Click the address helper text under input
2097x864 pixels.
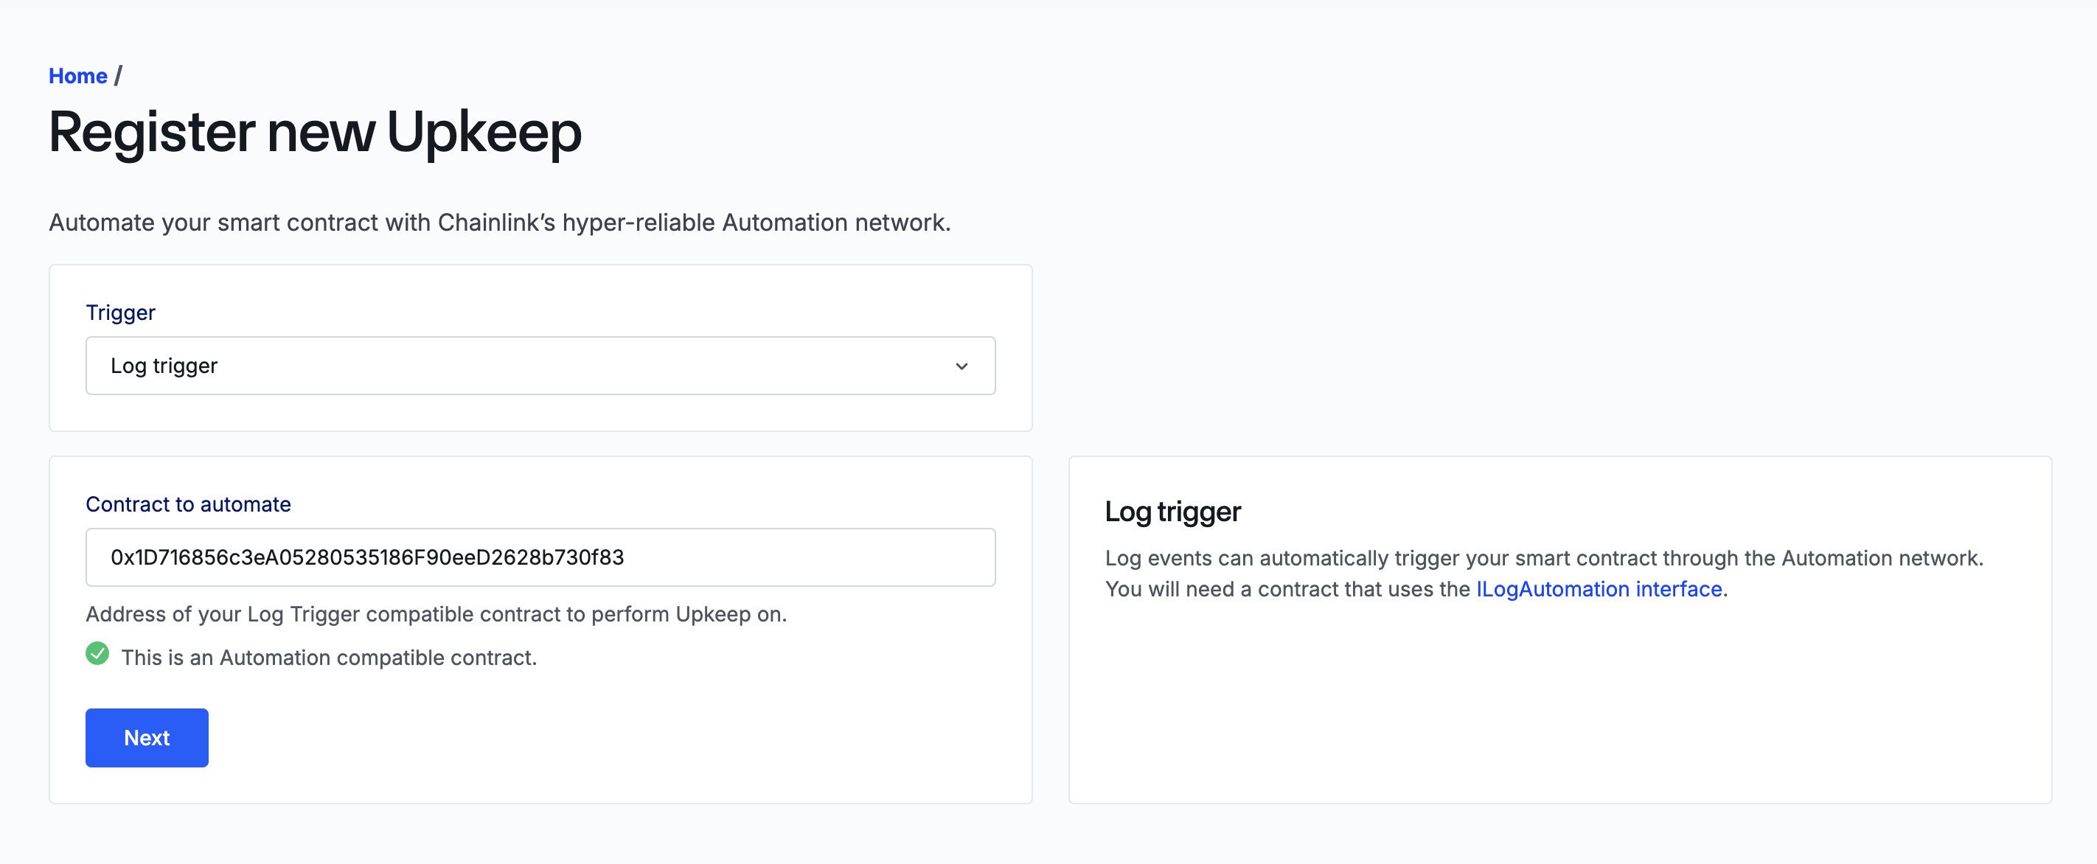(x=437, y=613)
